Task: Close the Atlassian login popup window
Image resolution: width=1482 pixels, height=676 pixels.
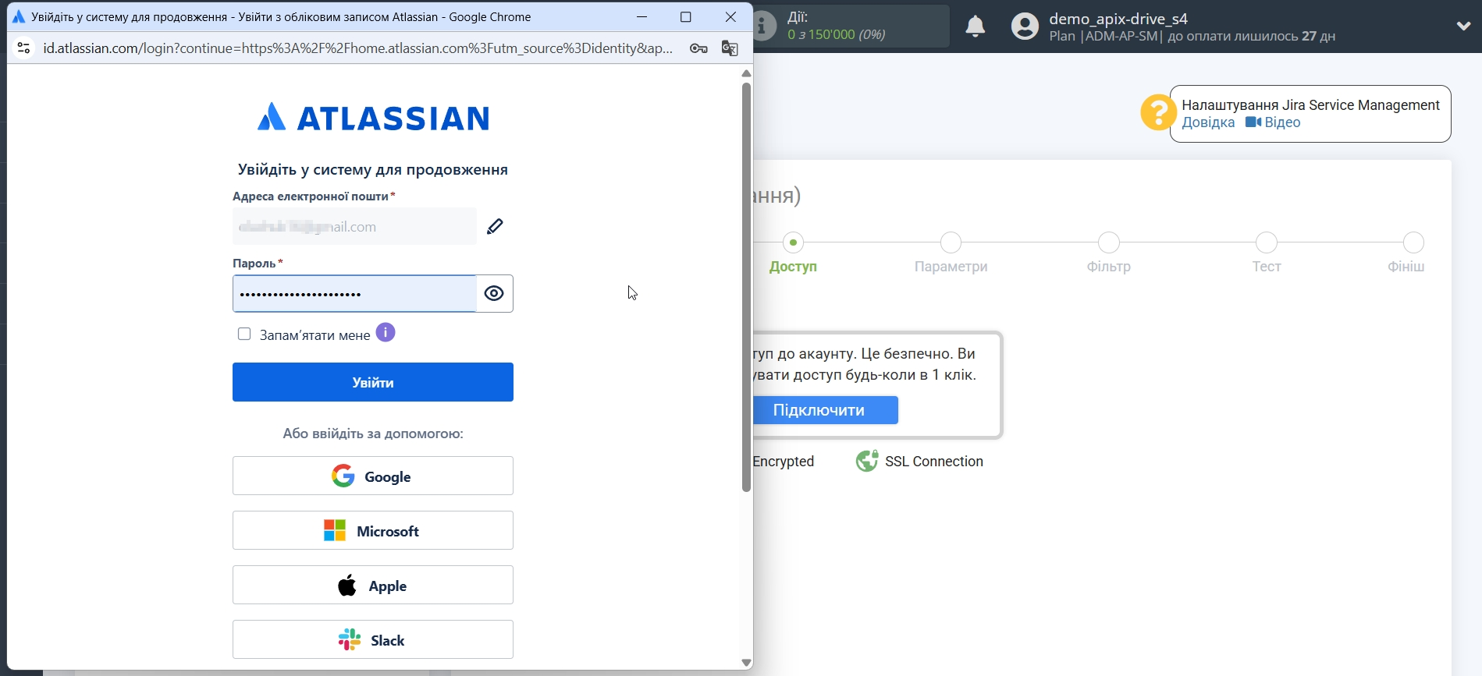Action: (x=730, y=17)
